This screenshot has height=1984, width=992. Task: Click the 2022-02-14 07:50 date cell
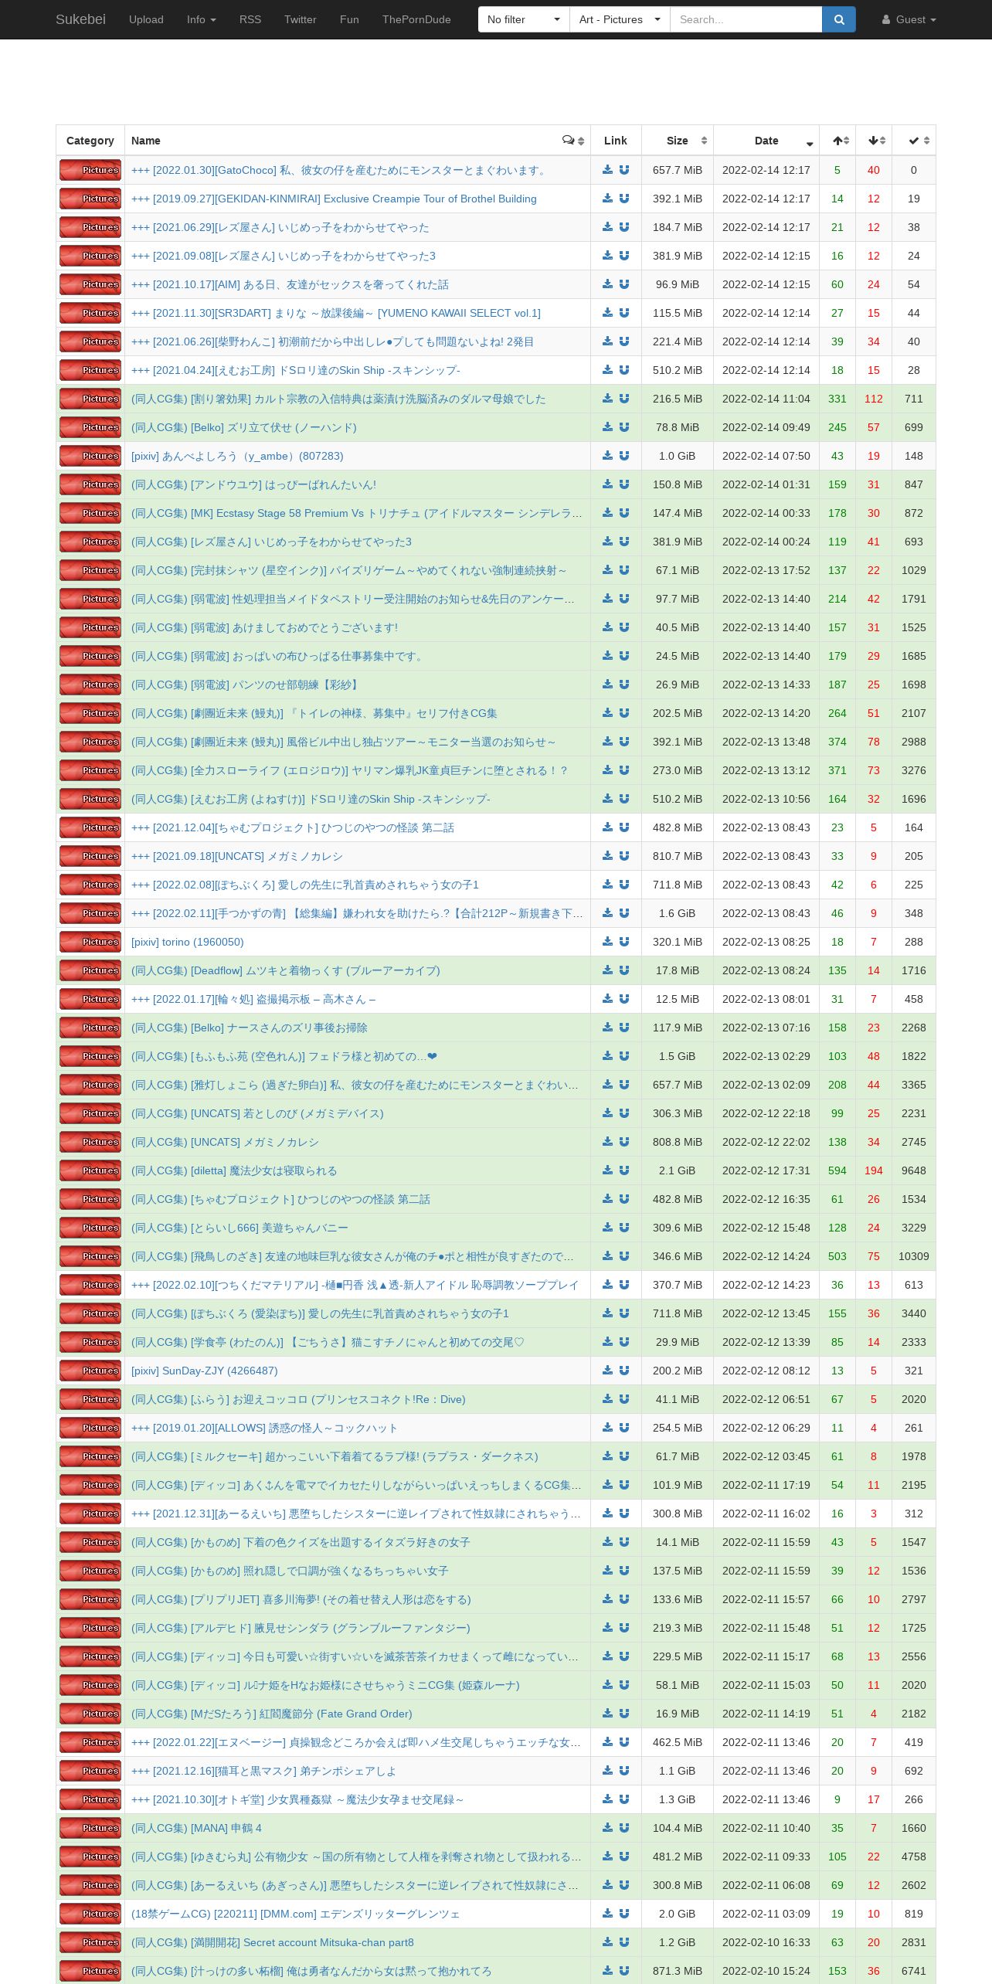(766, 456)
